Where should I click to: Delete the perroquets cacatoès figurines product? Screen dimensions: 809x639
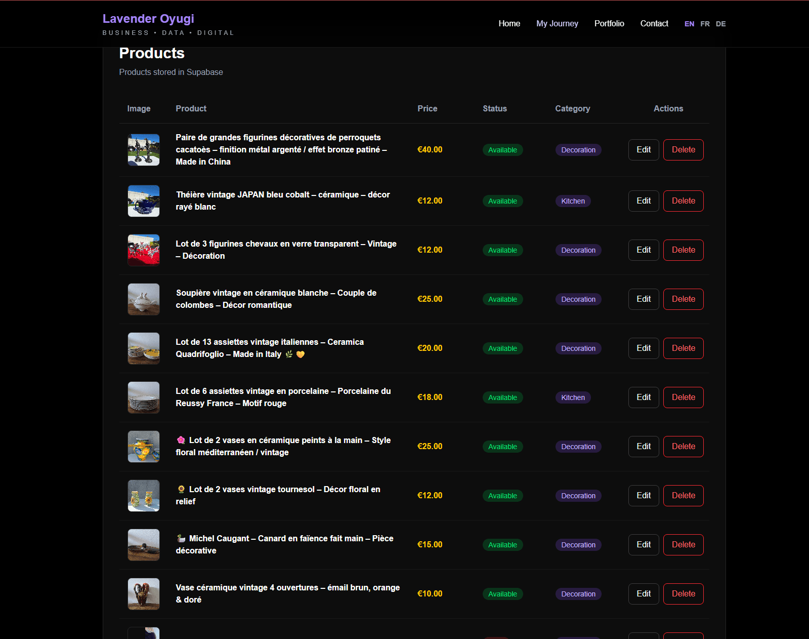(x=683, y=150)
